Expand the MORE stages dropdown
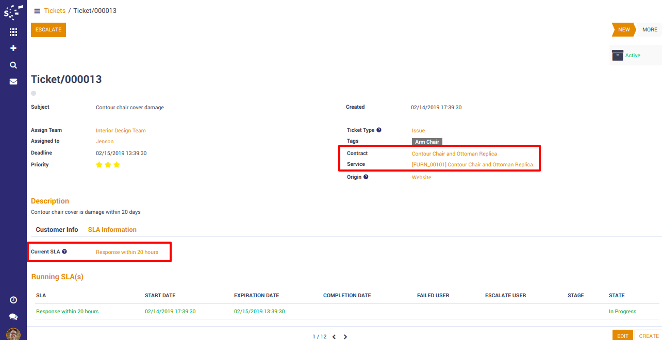 point(649,30)
